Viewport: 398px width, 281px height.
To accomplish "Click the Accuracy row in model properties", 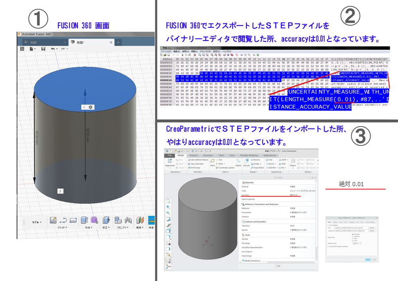I will (x=278, y=195).
